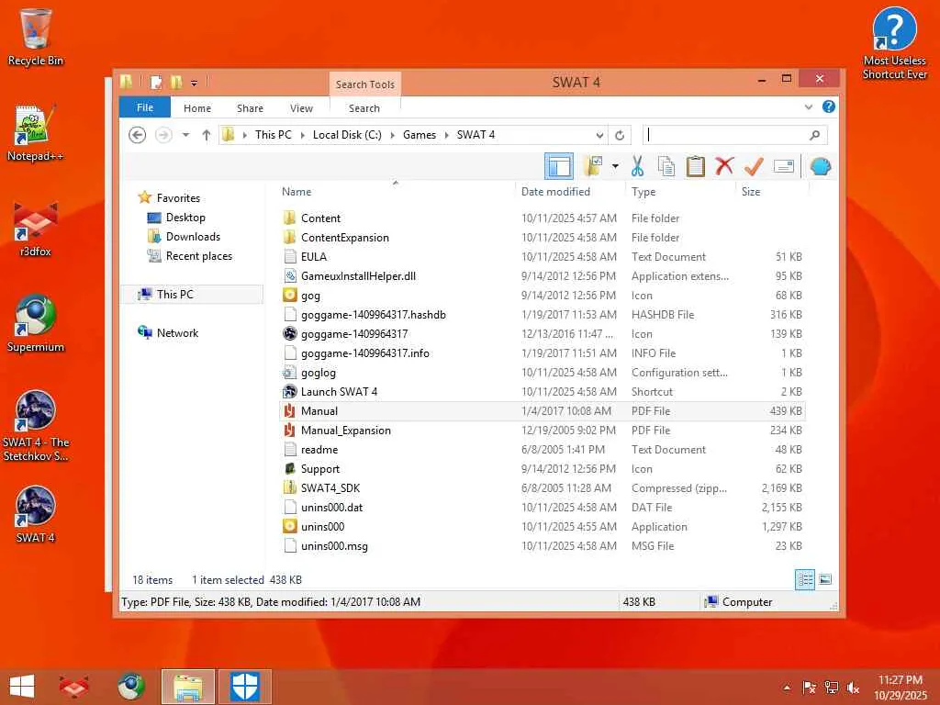This screenshot has width=940, height=705.
Task: Open the Windows Start button
Action: click(x=22, y=687)
